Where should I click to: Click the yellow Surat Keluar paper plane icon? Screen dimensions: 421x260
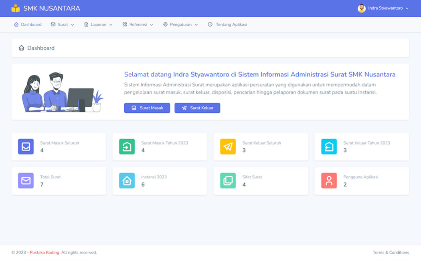(x=228, y=146)
